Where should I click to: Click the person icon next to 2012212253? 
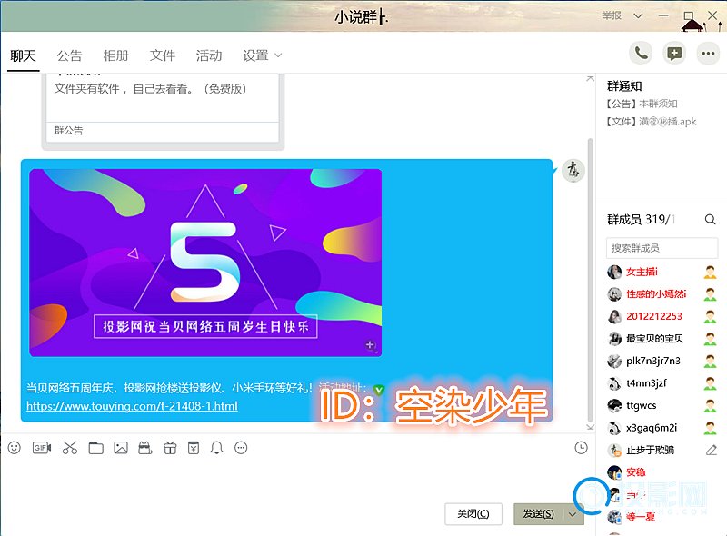(x=710, y=316)
